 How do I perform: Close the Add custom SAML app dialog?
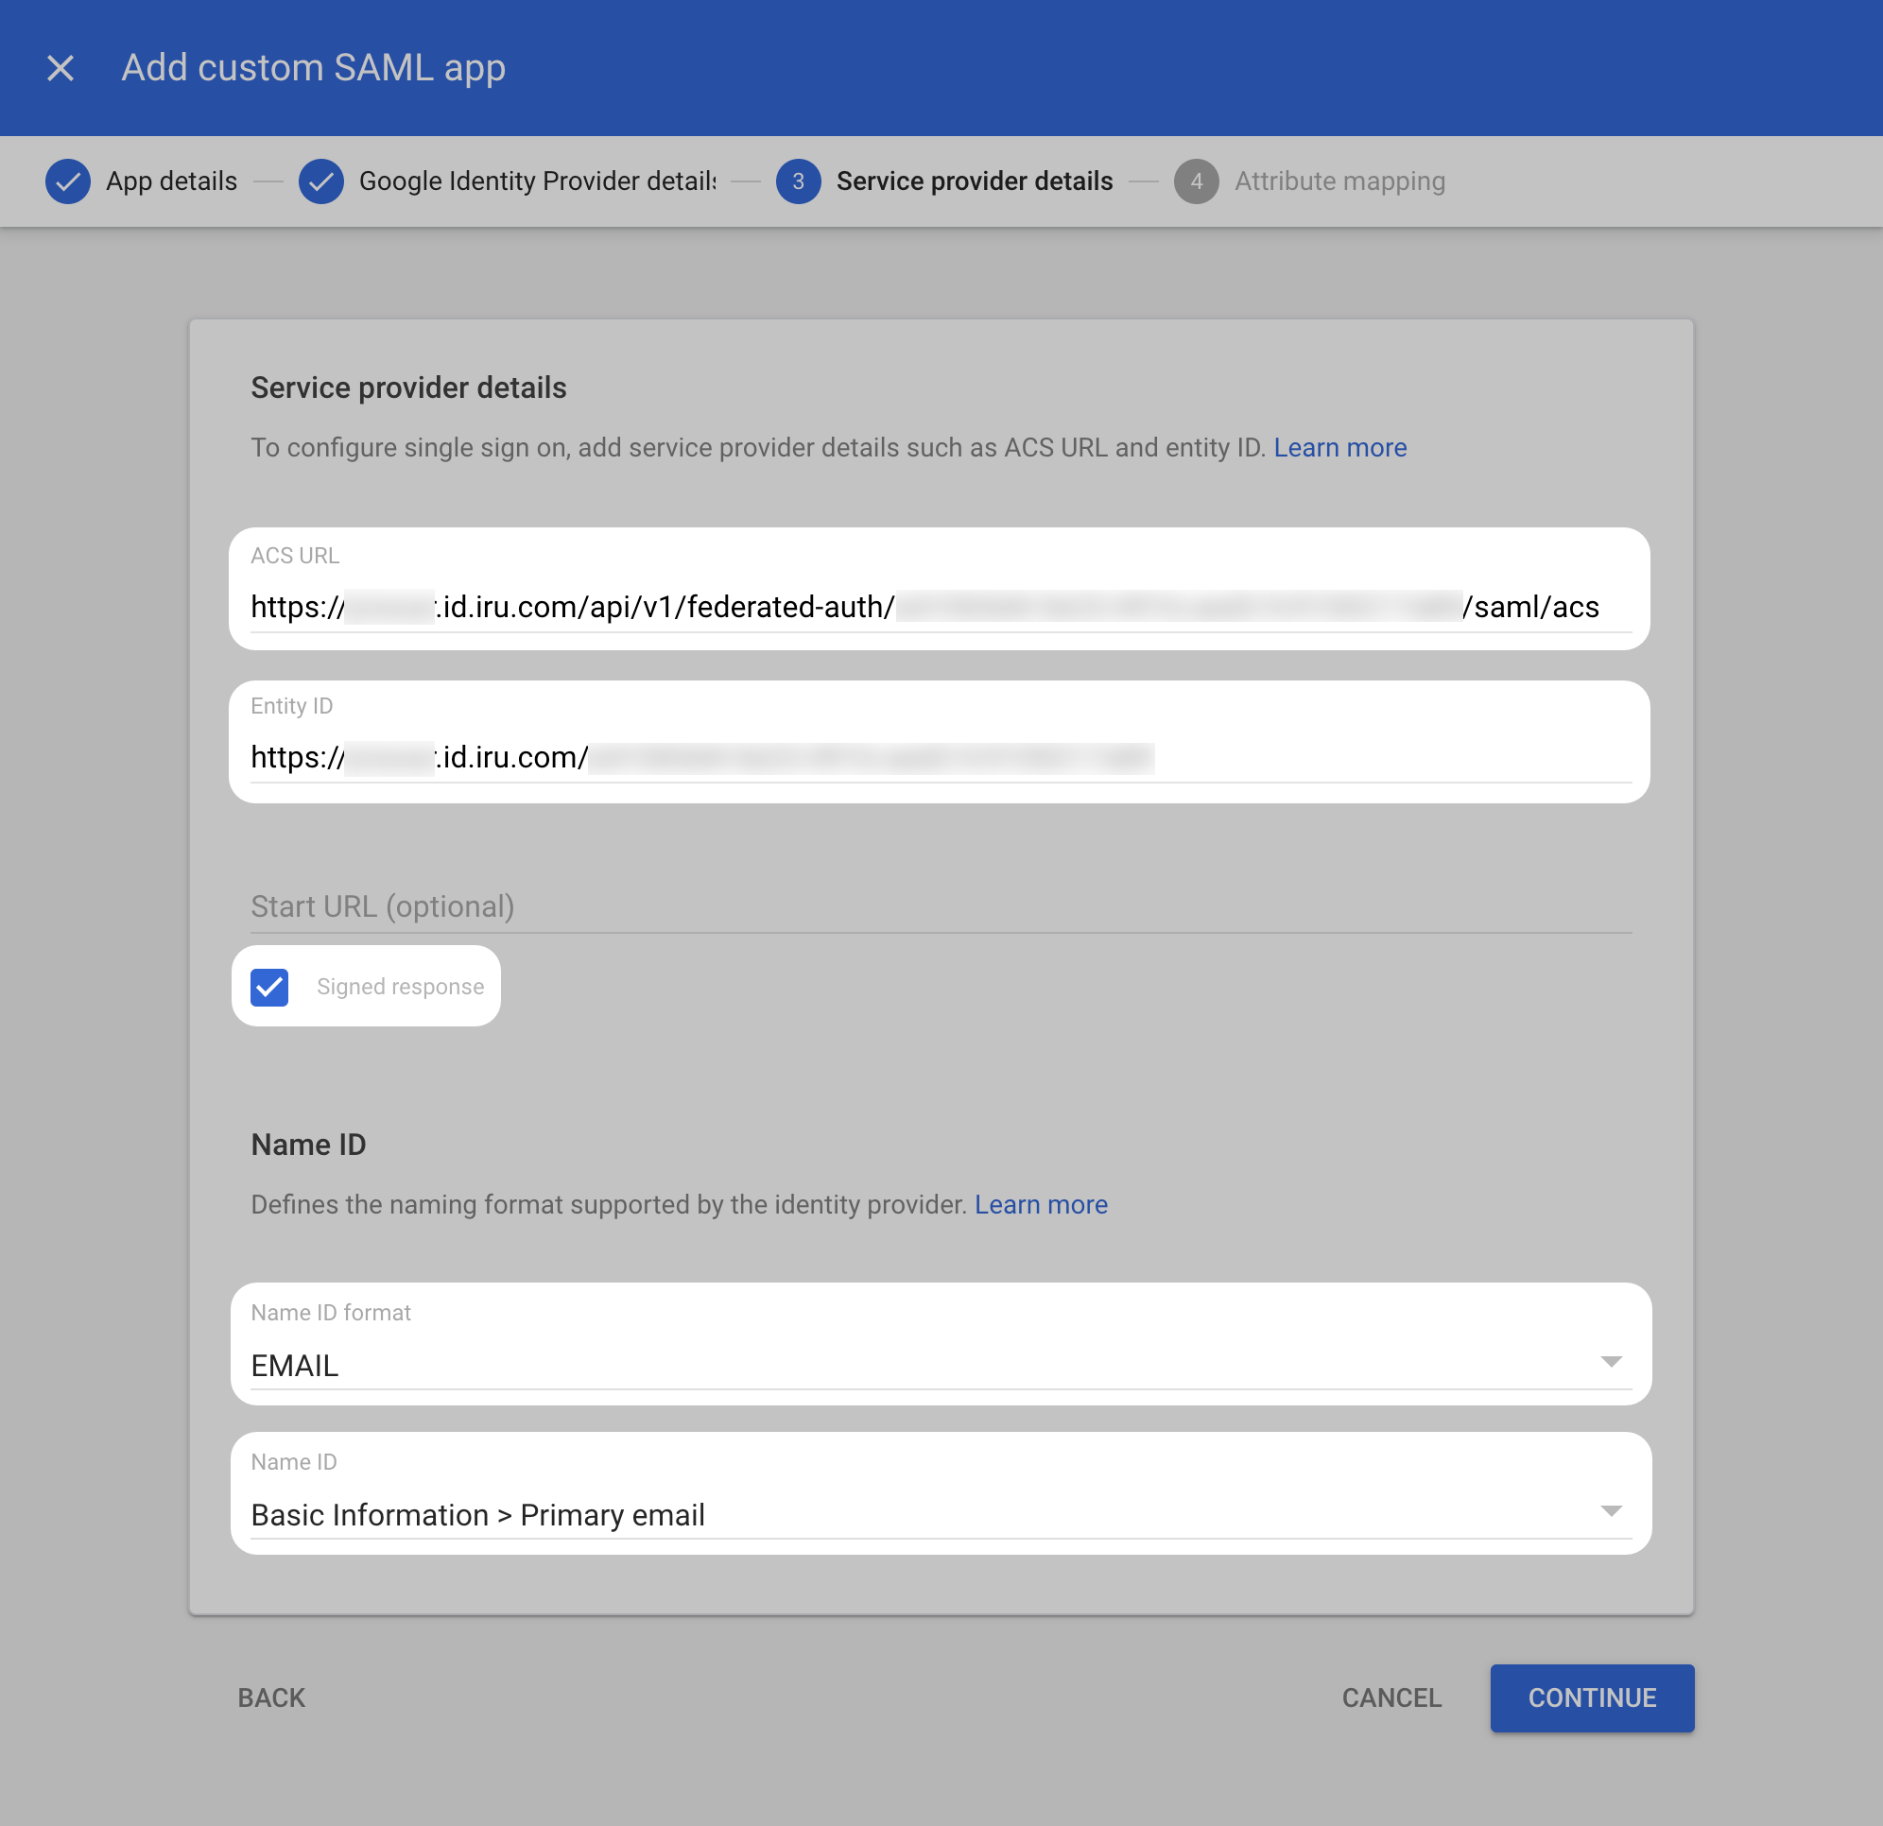coord(60,68)
